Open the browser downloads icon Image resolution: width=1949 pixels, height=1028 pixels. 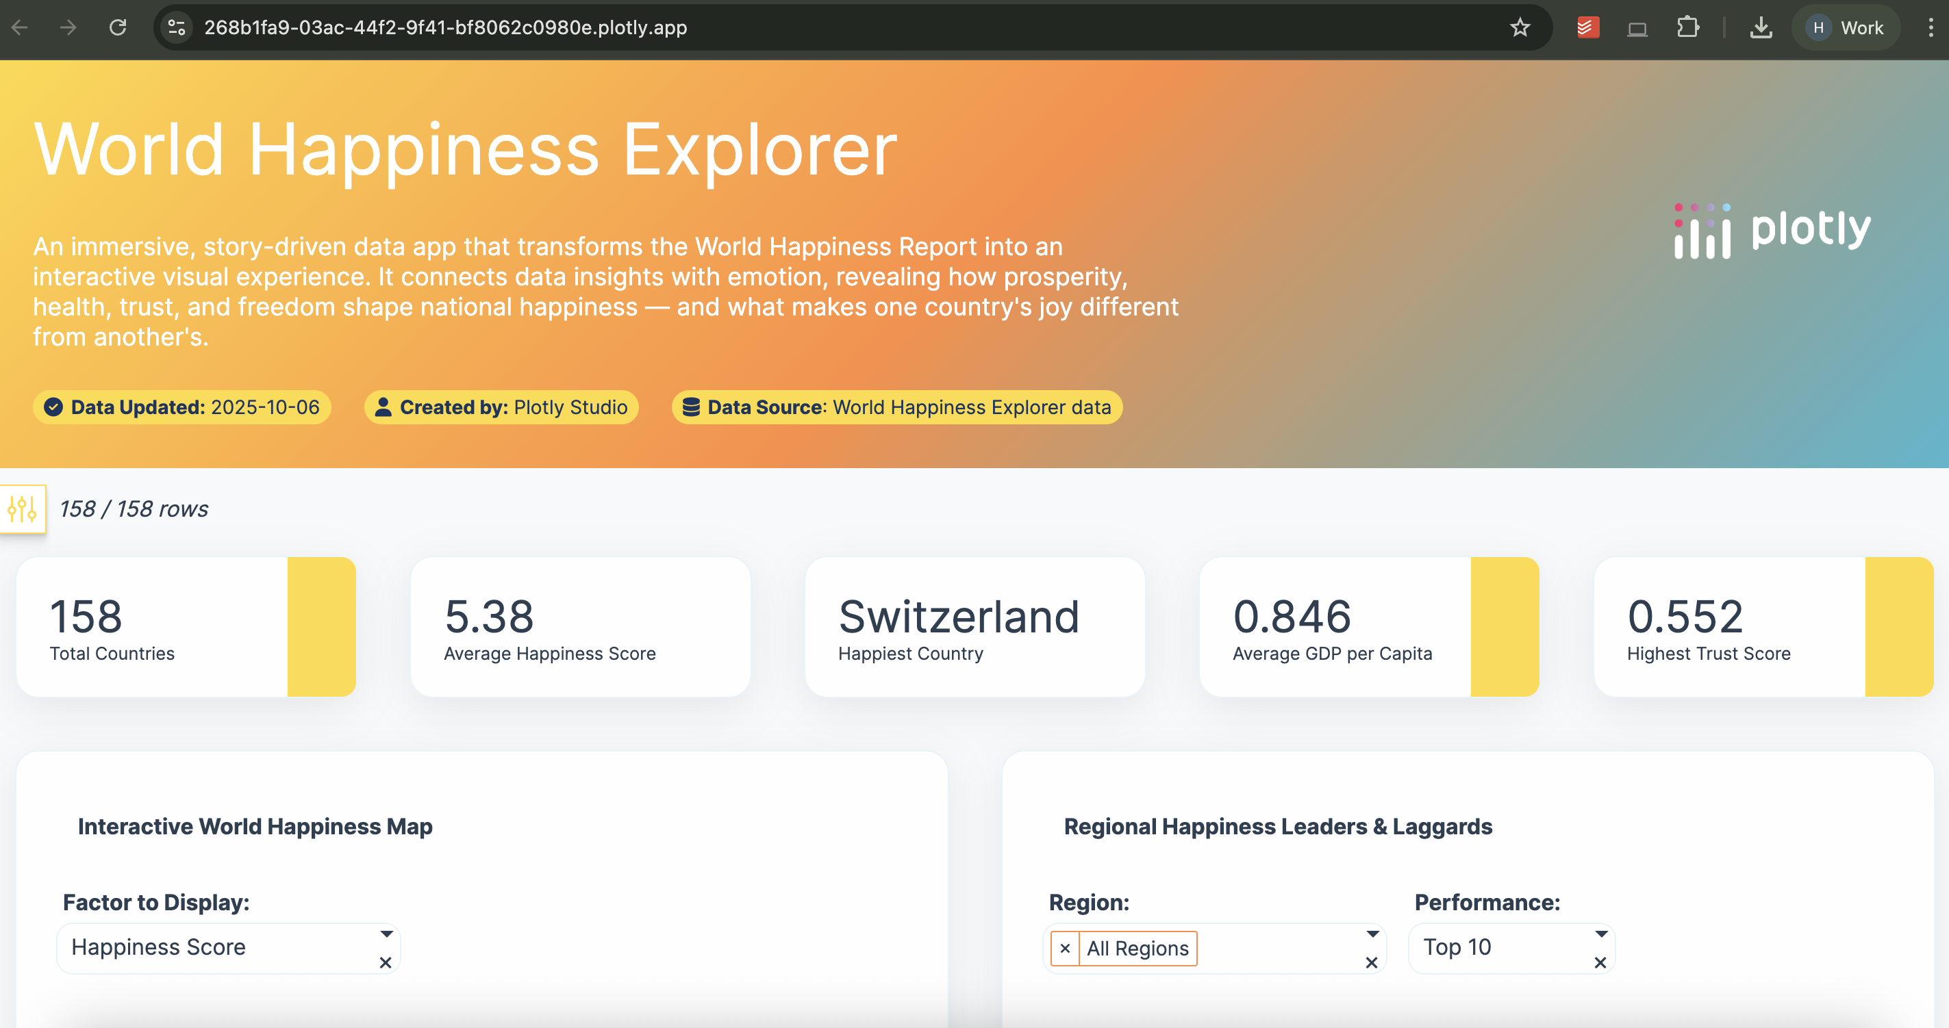click(1761, 28)
